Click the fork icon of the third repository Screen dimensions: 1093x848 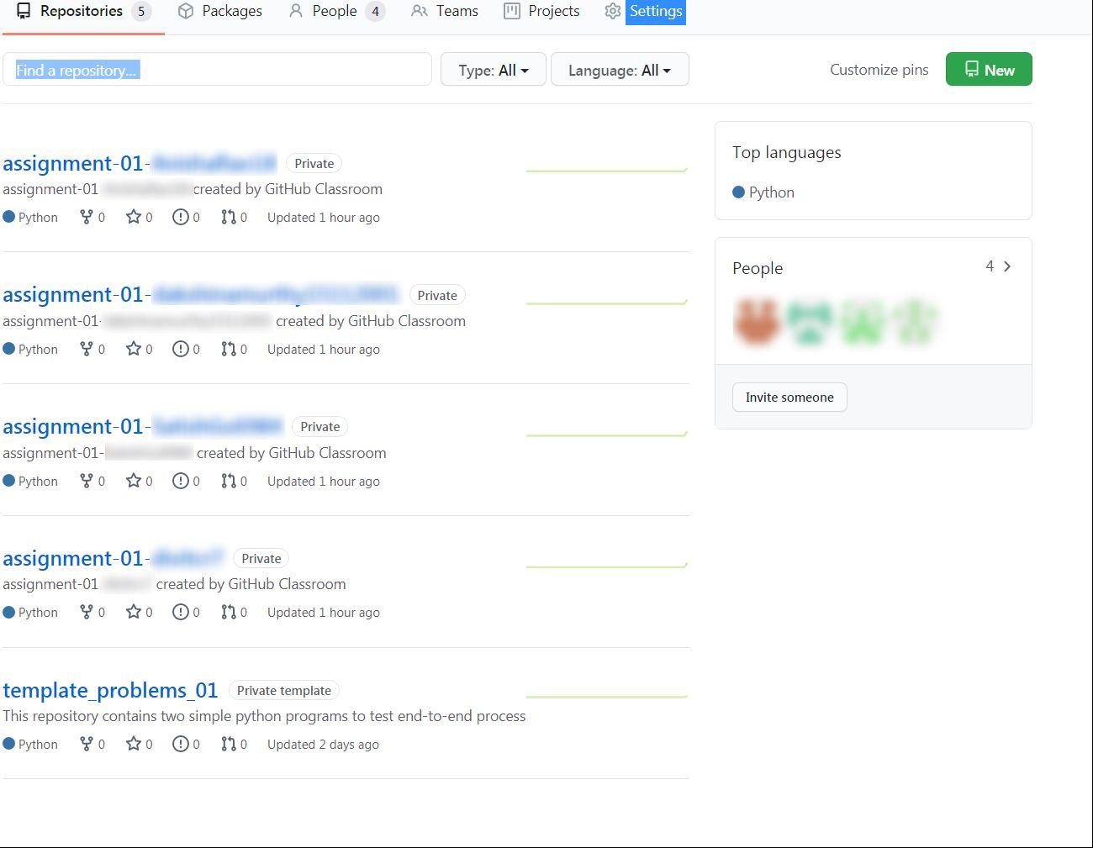coord(86,481)
